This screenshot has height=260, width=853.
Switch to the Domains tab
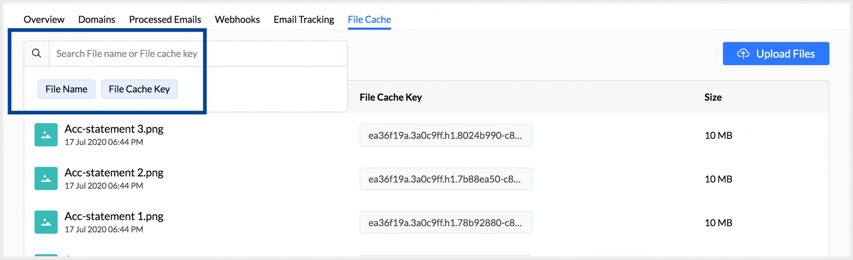tap(97, 20)
